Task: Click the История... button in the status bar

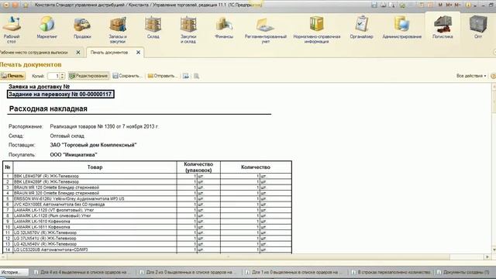Action: tap(14, 272)
